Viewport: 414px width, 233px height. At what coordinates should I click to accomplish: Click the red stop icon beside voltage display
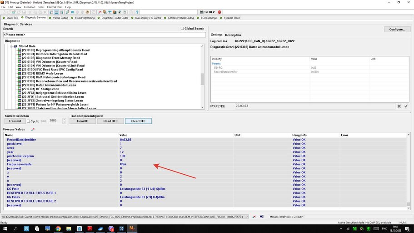(219, 12)
